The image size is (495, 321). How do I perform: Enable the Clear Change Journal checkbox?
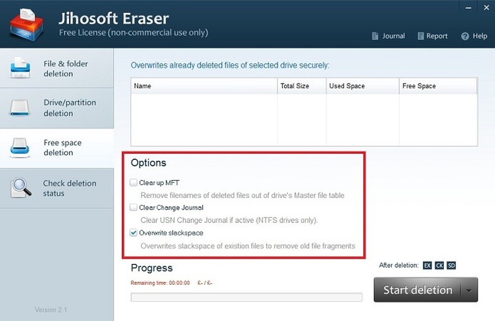click(133, 207)
